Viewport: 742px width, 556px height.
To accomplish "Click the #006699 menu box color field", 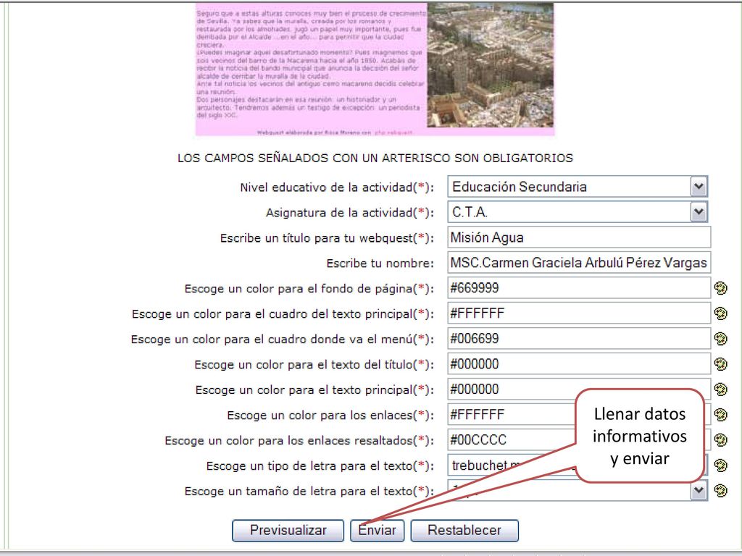I will 579,339.
